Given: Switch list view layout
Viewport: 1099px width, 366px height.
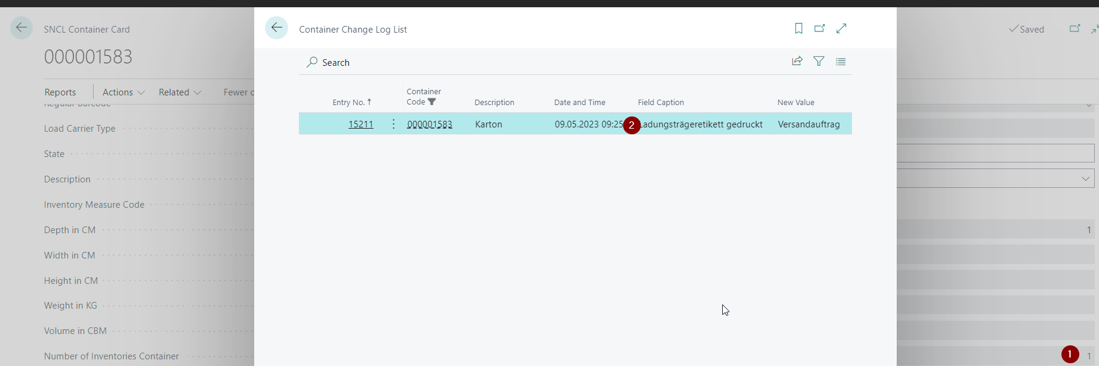Looking at the screenshot, I should click(x=841, y=61).
